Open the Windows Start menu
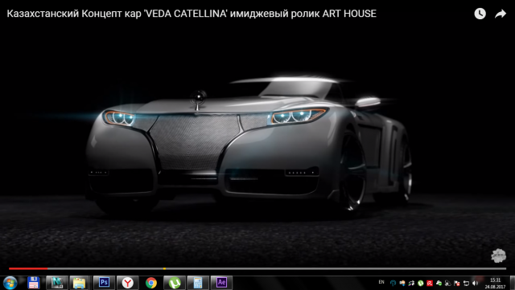Screen dimensions: 515x290 click(10, 283)
